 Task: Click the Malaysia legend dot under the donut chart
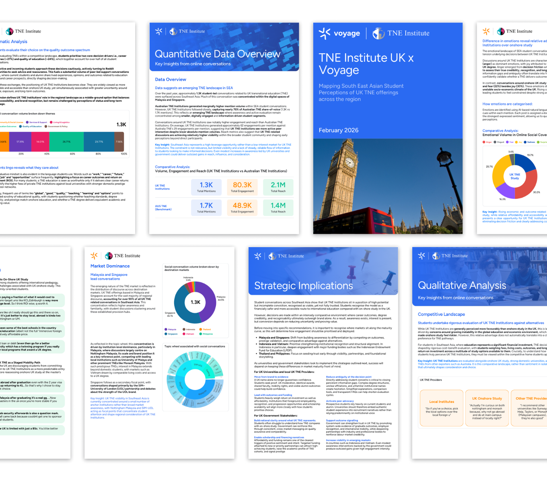pyautogui.click(x=166, y=329)
